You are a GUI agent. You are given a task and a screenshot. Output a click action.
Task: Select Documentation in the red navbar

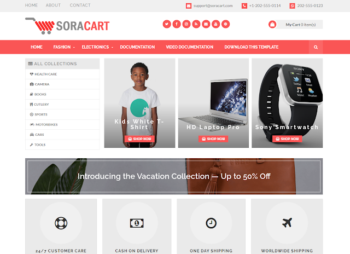(137, 47)
